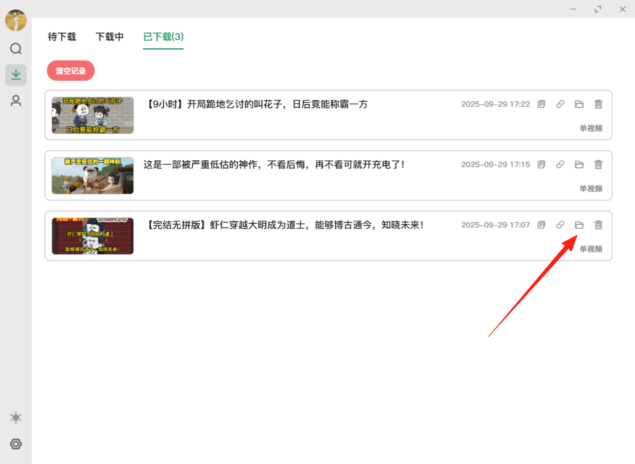
Task: Open the folder for the second download
Action: [578, 164]
